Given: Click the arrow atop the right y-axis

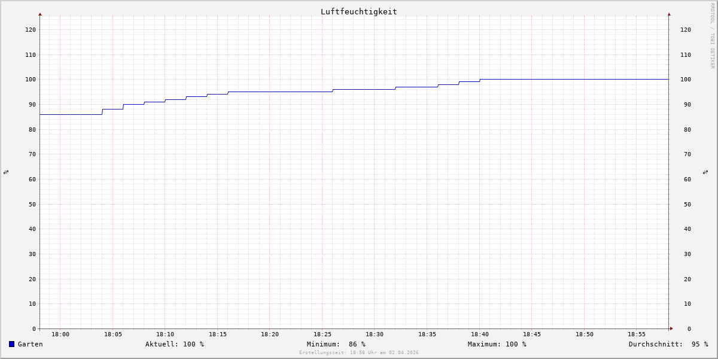Looking at the screenshot, I should point(669,14).
